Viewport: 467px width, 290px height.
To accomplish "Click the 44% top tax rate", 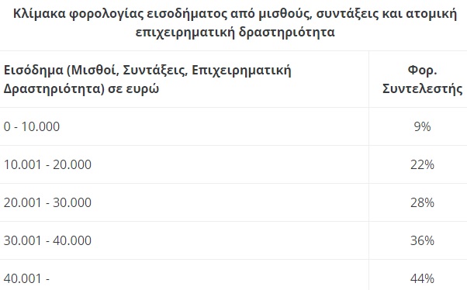I will (x=422, y=278).
